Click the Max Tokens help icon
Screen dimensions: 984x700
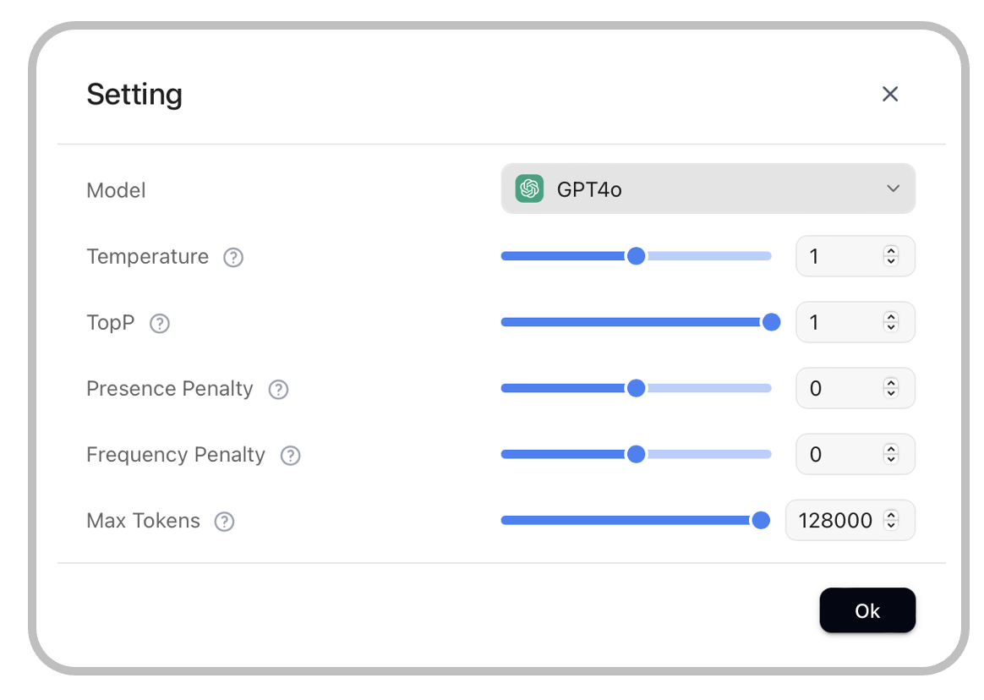click(224, 522)
